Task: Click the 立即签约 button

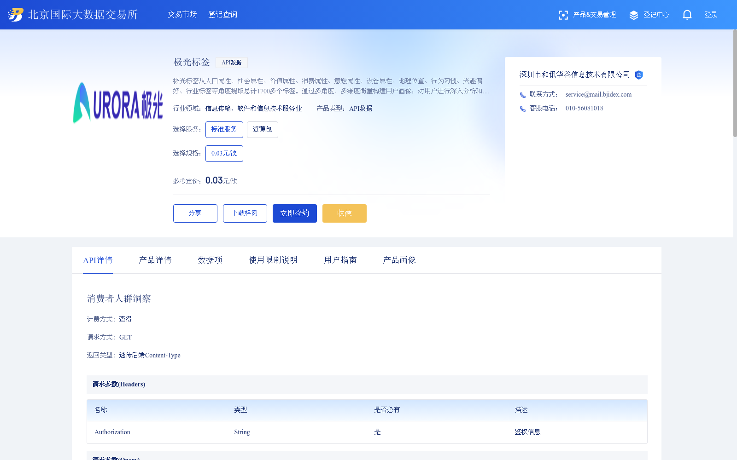Action: pyautogui.click(x=294, y=213)
